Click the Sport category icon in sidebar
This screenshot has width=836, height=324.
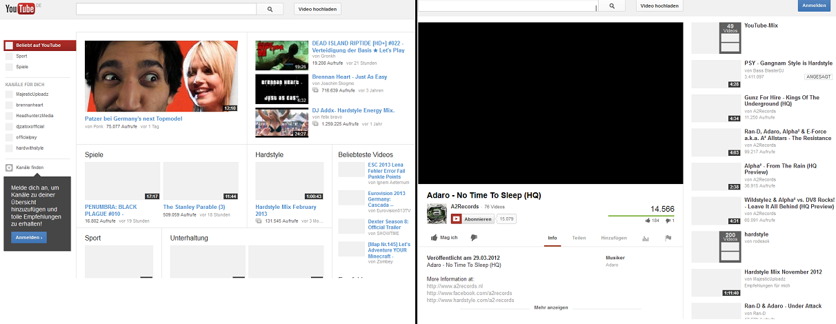pyautogui.click(x=9, y=57)
